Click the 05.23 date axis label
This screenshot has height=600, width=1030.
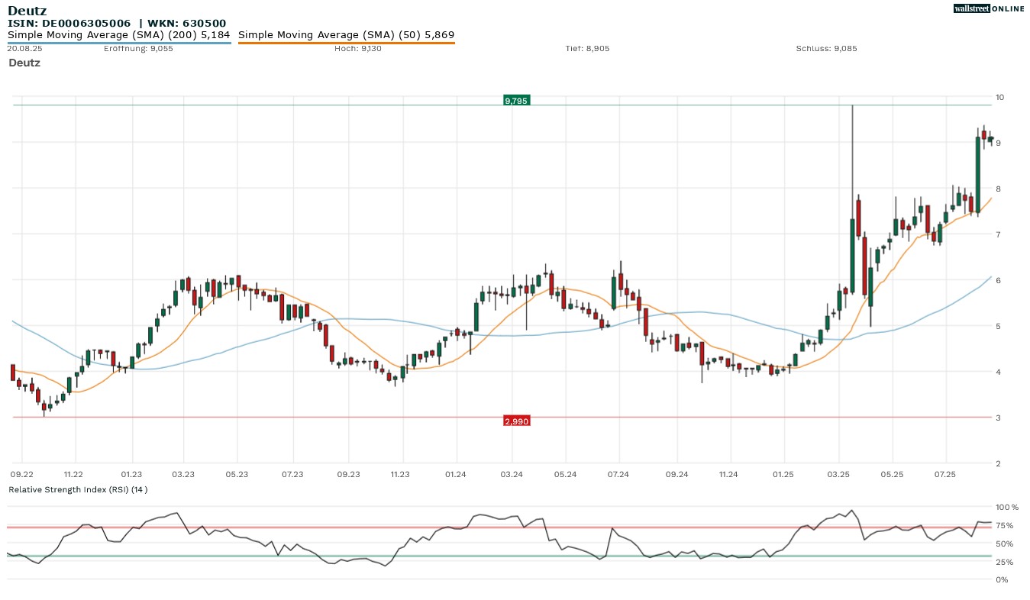pyautogui.click(x=237, y=475)
